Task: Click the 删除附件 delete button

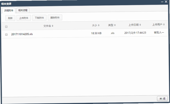Action: coord(55,18)
